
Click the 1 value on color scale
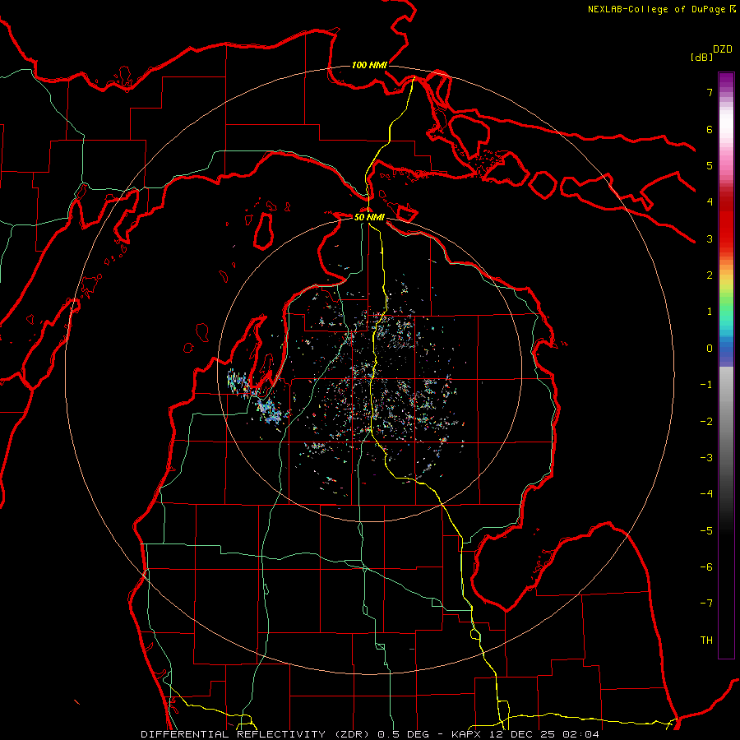coord(710,312)
